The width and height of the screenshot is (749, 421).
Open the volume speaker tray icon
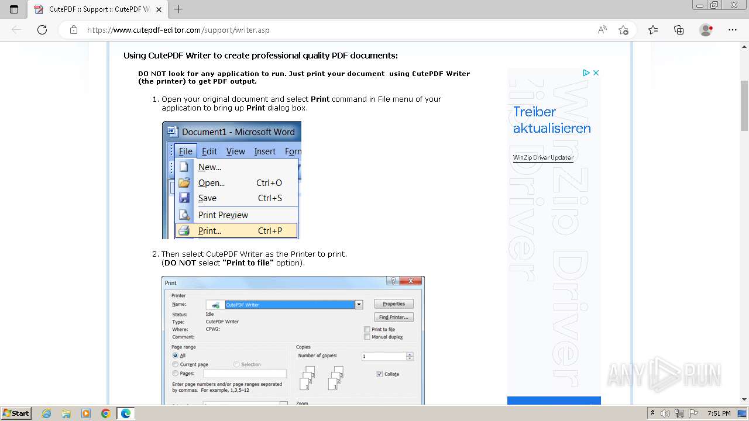(666, 413)
